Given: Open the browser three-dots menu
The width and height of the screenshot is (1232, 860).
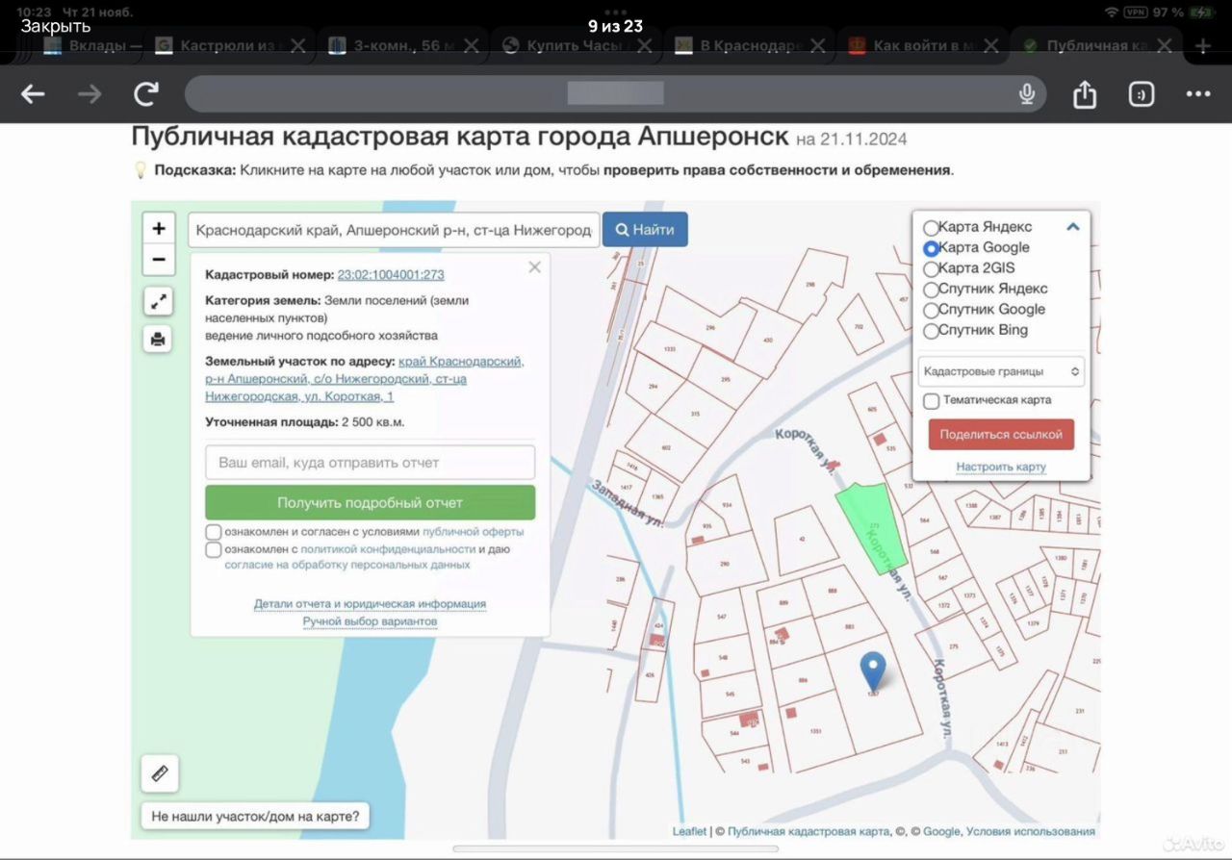Looking at the screenshot, I should pos(1198,94).
